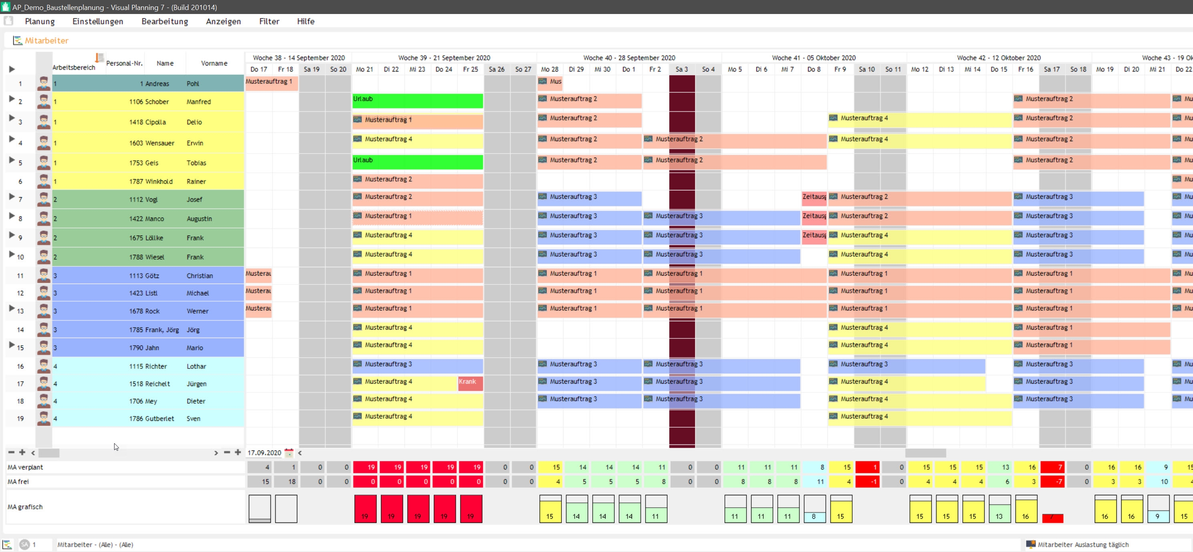The width and height of the screenshot is (1193, 552).
Task: Expand row 13 Rock Werner
Action: pos(12,308)
